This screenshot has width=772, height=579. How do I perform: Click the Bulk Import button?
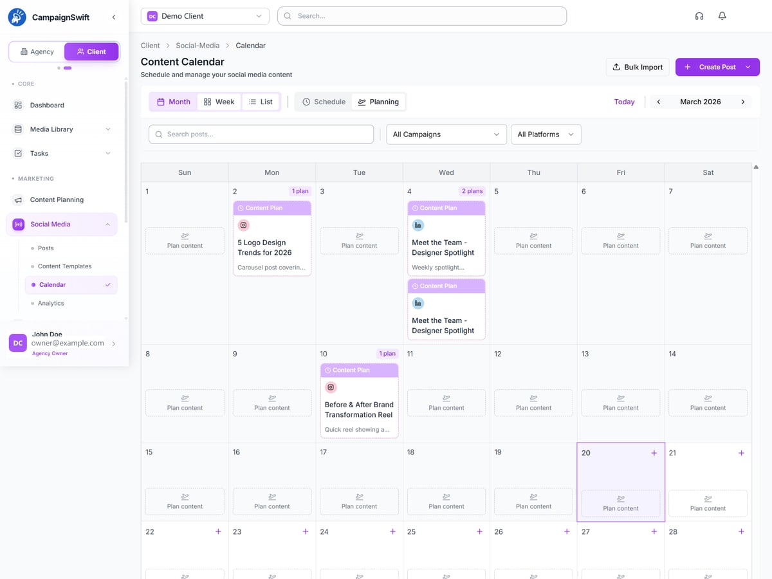638,67
